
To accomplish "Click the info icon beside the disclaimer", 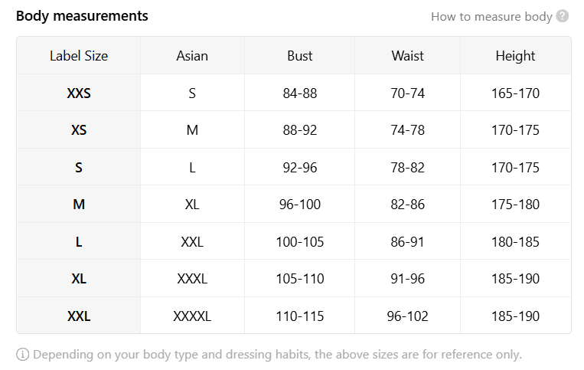I will click(x=22, y=355).
